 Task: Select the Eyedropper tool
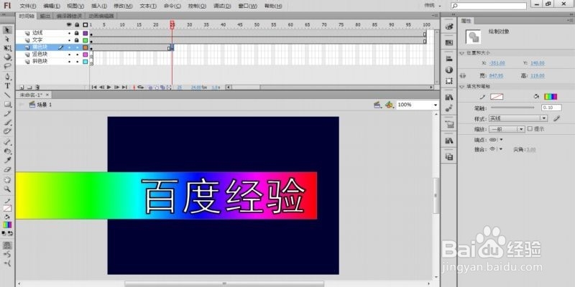7,160
